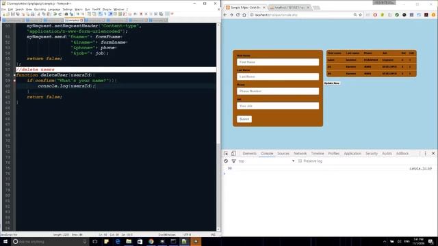Screen dimensions: 438x246
Task: Click the Phone Number input field
Action: tap(278, 91)
